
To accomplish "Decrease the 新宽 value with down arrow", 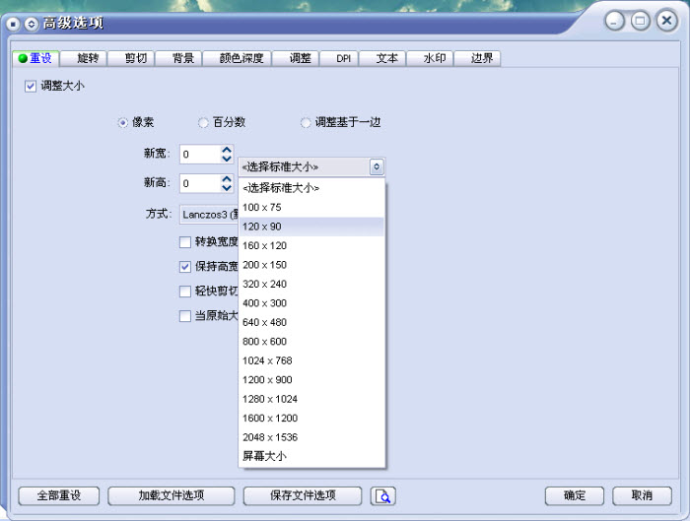I will coord(227,159).
